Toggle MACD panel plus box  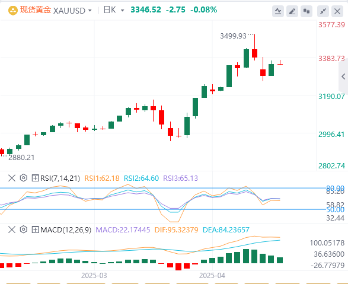(36, 229)
